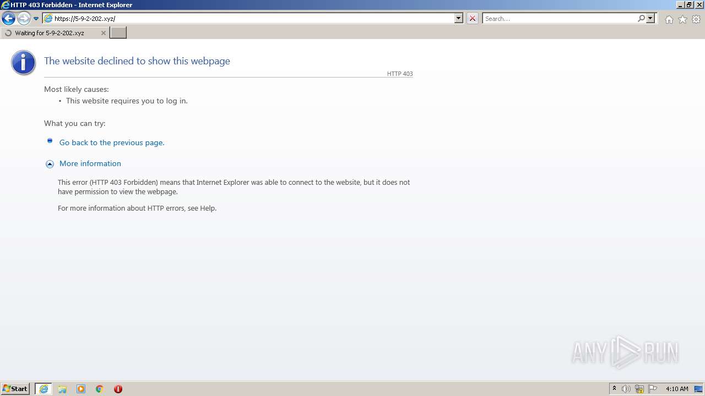Open the Home page icon
Screen dimensions: 705x396
669,19
